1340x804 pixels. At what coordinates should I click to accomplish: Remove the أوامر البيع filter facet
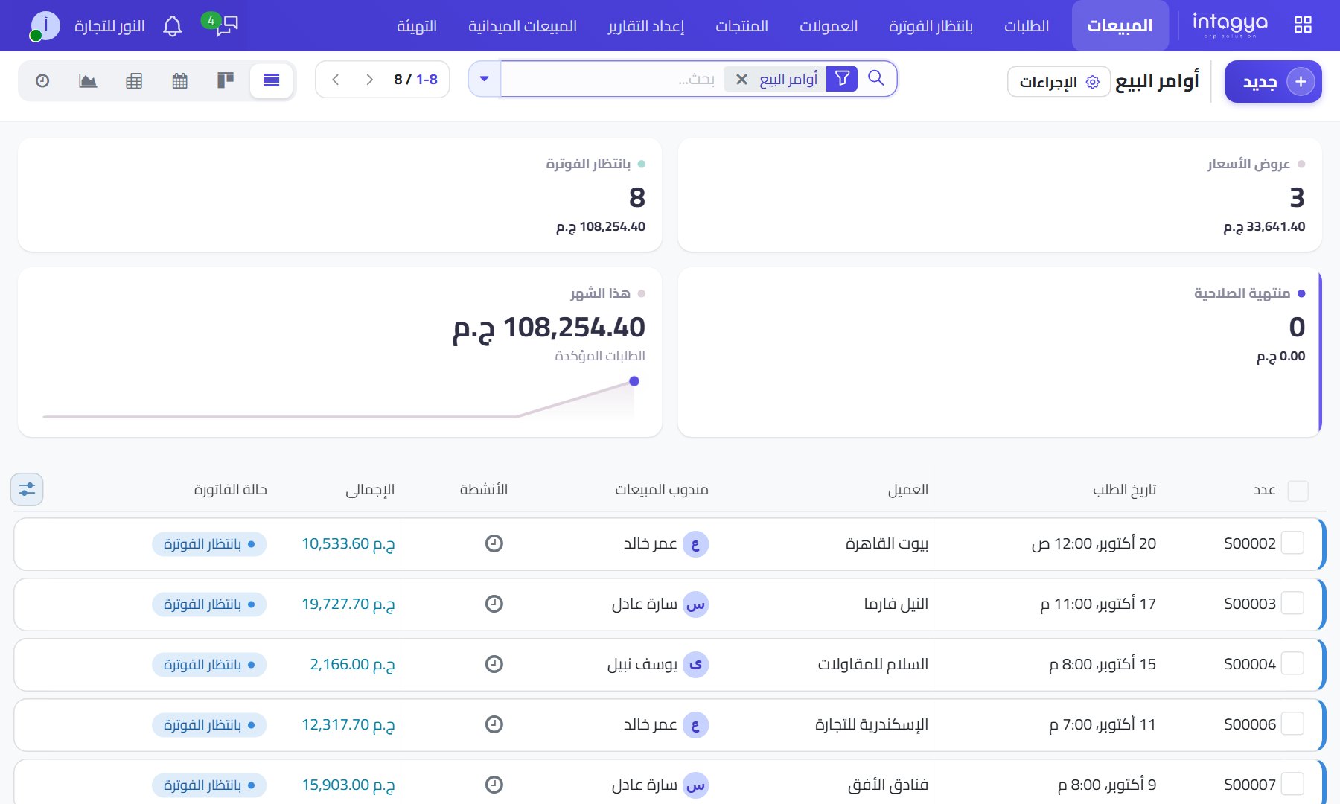[741, 79]
